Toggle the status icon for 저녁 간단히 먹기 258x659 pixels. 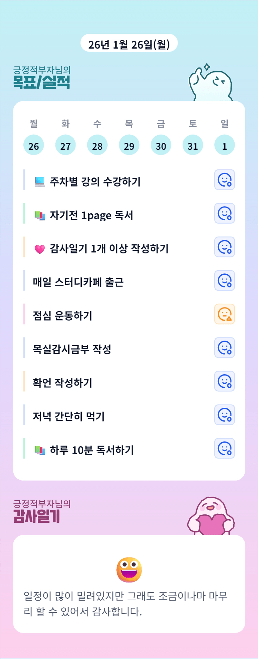point(224,415)
